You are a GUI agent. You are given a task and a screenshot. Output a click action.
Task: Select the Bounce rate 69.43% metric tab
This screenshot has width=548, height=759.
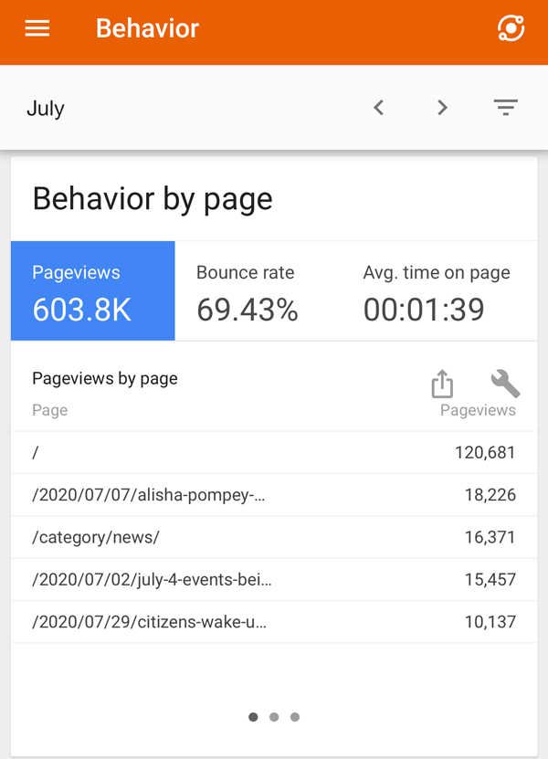point(258,291)
